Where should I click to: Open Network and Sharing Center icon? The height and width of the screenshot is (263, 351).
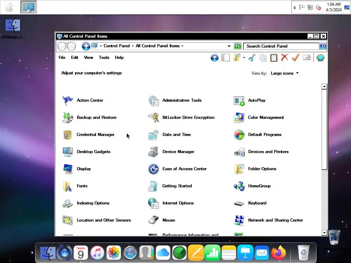pyautogui.click(x=239, y=221)
